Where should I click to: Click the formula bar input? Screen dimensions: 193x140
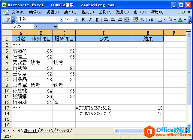[x=125, y=27]
